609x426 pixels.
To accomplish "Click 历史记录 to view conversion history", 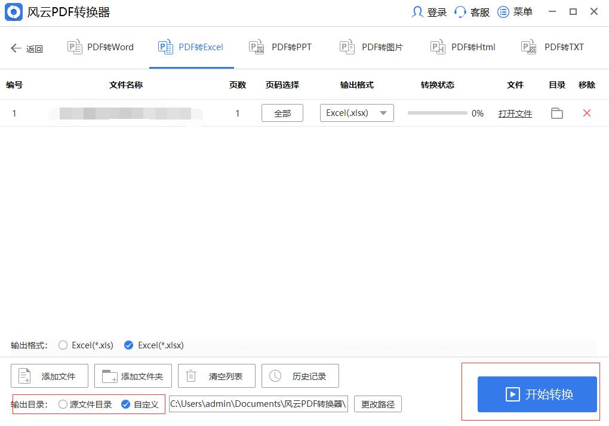I will tap(300, 376).
